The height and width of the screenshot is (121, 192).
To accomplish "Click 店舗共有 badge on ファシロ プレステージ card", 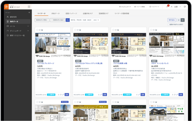I will [x=51, y=95].
